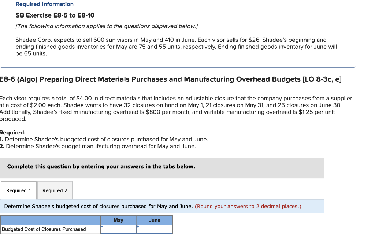Image resolution: width=375 pixels, height=237 pixels.
Task: Switch to the Required 2 tab
Action: [x=55, y=190]
